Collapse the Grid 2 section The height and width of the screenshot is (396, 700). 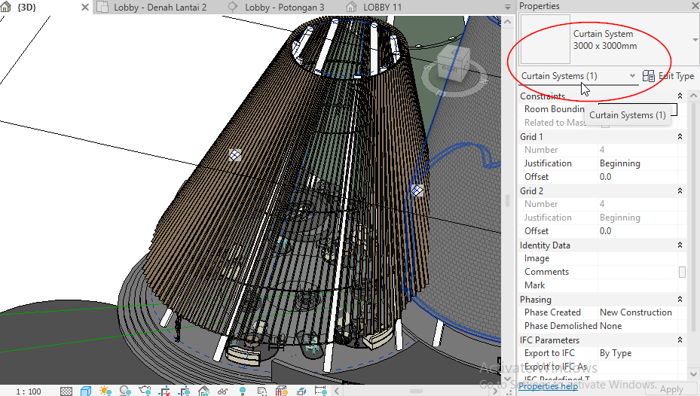[x=680, y=191]
